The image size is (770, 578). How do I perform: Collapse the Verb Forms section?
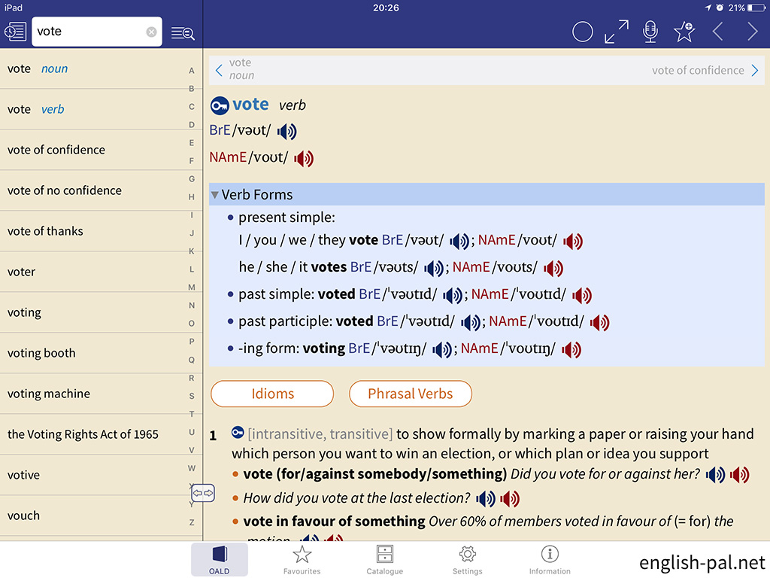tap(215, 195)
